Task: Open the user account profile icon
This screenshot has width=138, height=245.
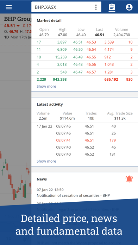Action: point(129,7)
